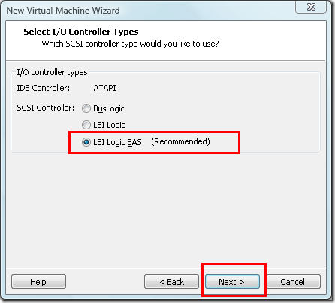Screen dimensions: 335x303
Task: Open Help for this wizard page
Action: coord(38,282)
